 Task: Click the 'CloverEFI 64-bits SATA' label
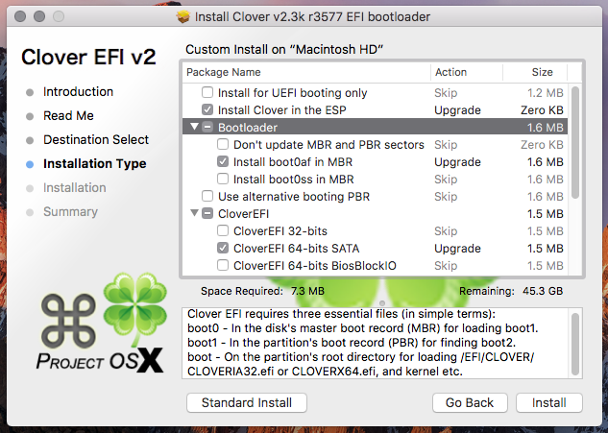(x=296, y=249)
